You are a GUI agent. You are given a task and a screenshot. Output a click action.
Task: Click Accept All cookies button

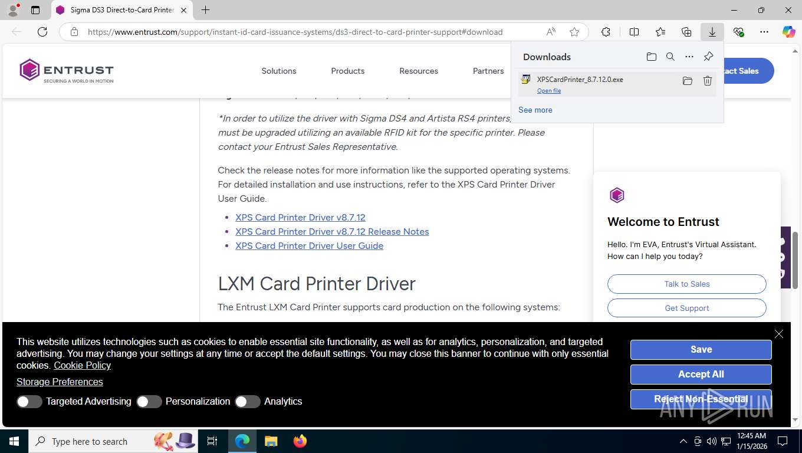pos(701,375)
